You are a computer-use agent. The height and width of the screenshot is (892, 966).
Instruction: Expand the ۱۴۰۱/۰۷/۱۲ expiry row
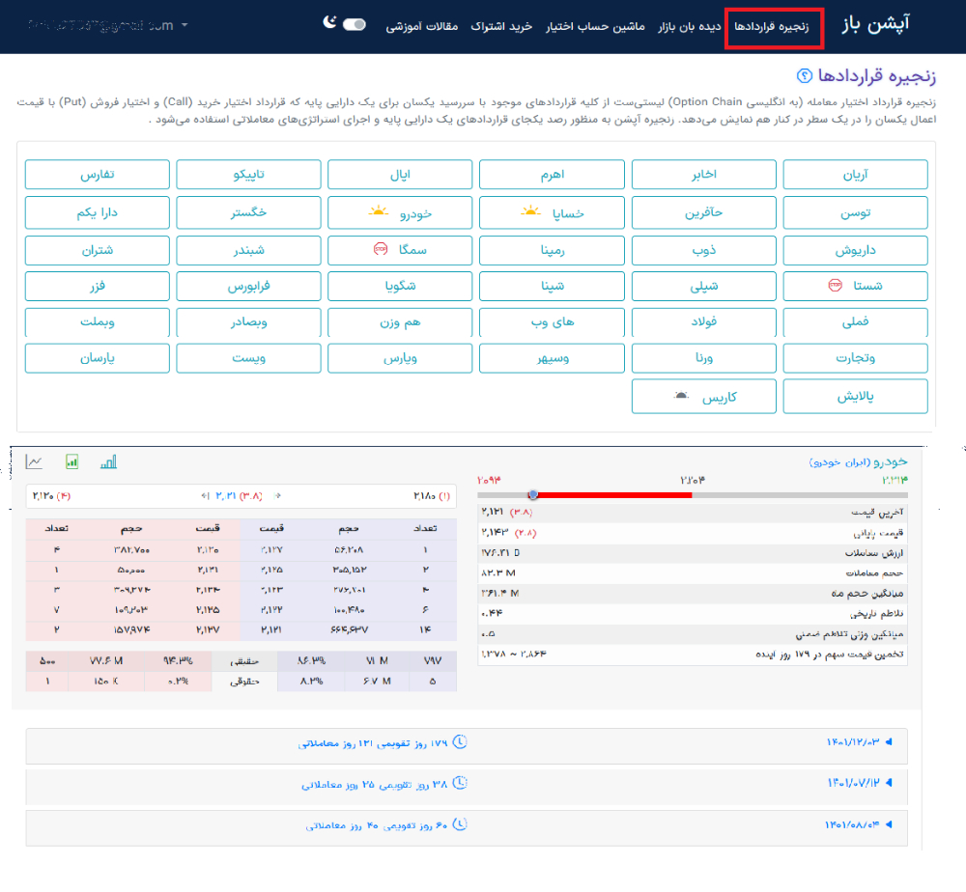click(x=467, y=786)
